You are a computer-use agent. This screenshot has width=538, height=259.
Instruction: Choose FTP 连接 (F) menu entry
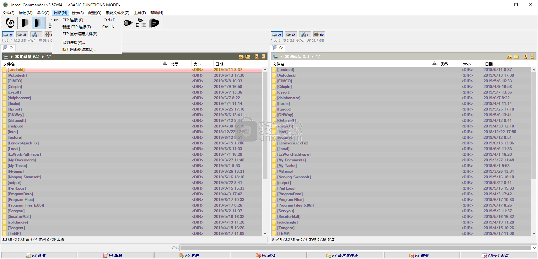[87, 20]
